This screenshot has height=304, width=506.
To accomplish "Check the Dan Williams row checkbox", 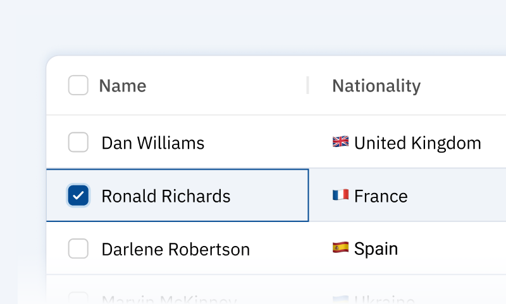I will click(78, 143).
